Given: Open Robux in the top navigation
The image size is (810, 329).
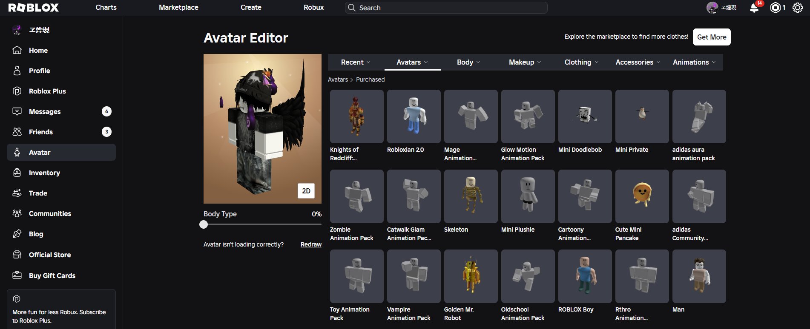Looking at the screenshot, I should click(314, 8).
